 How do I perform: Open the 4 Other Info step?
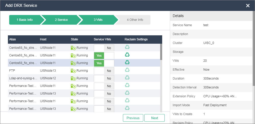click(135, 20)
